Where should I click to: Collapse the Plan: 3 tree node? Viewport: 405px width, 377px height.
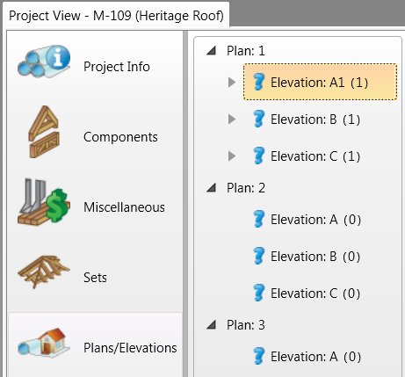[x=212, y=325]
